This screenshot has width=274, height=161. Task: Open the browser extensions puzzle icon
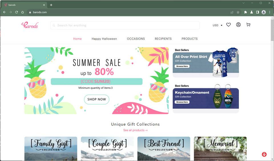(x=245, y=12)
